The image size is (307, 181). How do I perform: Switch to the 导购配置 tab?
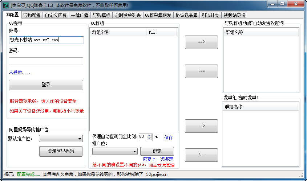[x=32, y=15]
